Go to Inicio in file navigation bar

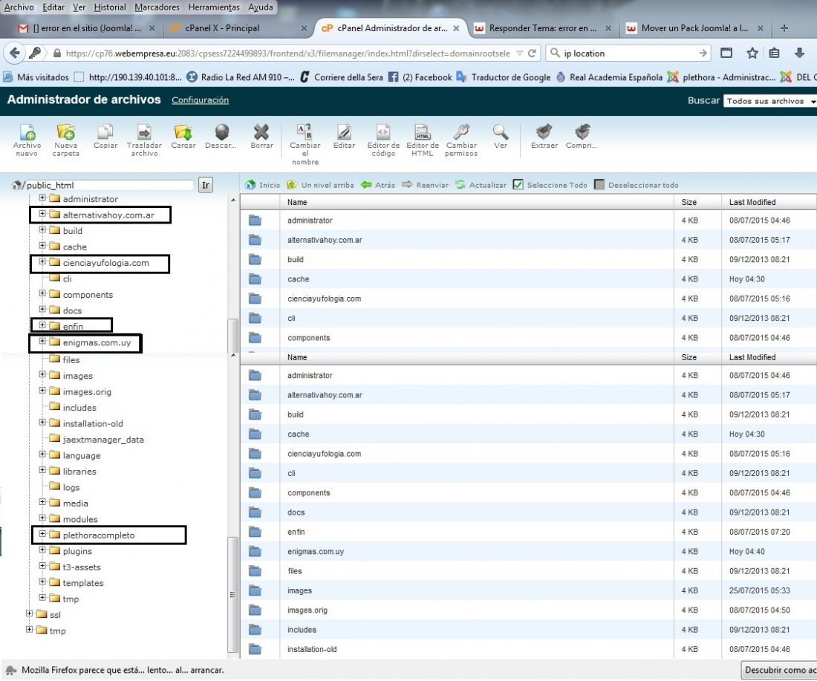point(263,185)
